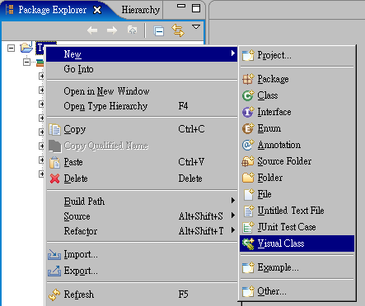Screen dimensions: 365x306
Task: Select Annotation in New submenu
Action: [297, 145]
